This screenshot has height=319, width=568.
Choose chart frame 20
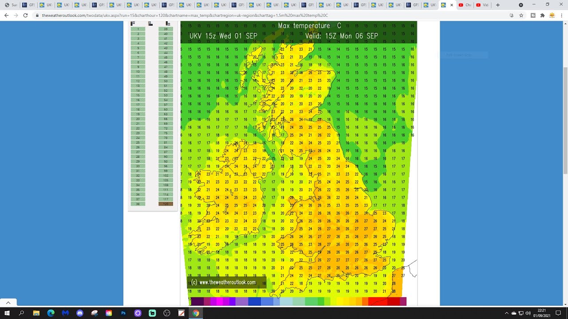point(138,119)
